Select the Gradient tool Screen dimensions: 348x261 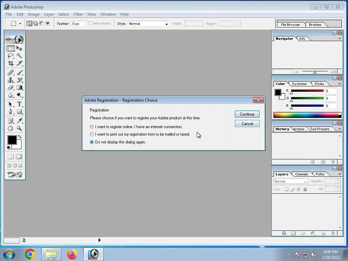click(x=19, y=87)
